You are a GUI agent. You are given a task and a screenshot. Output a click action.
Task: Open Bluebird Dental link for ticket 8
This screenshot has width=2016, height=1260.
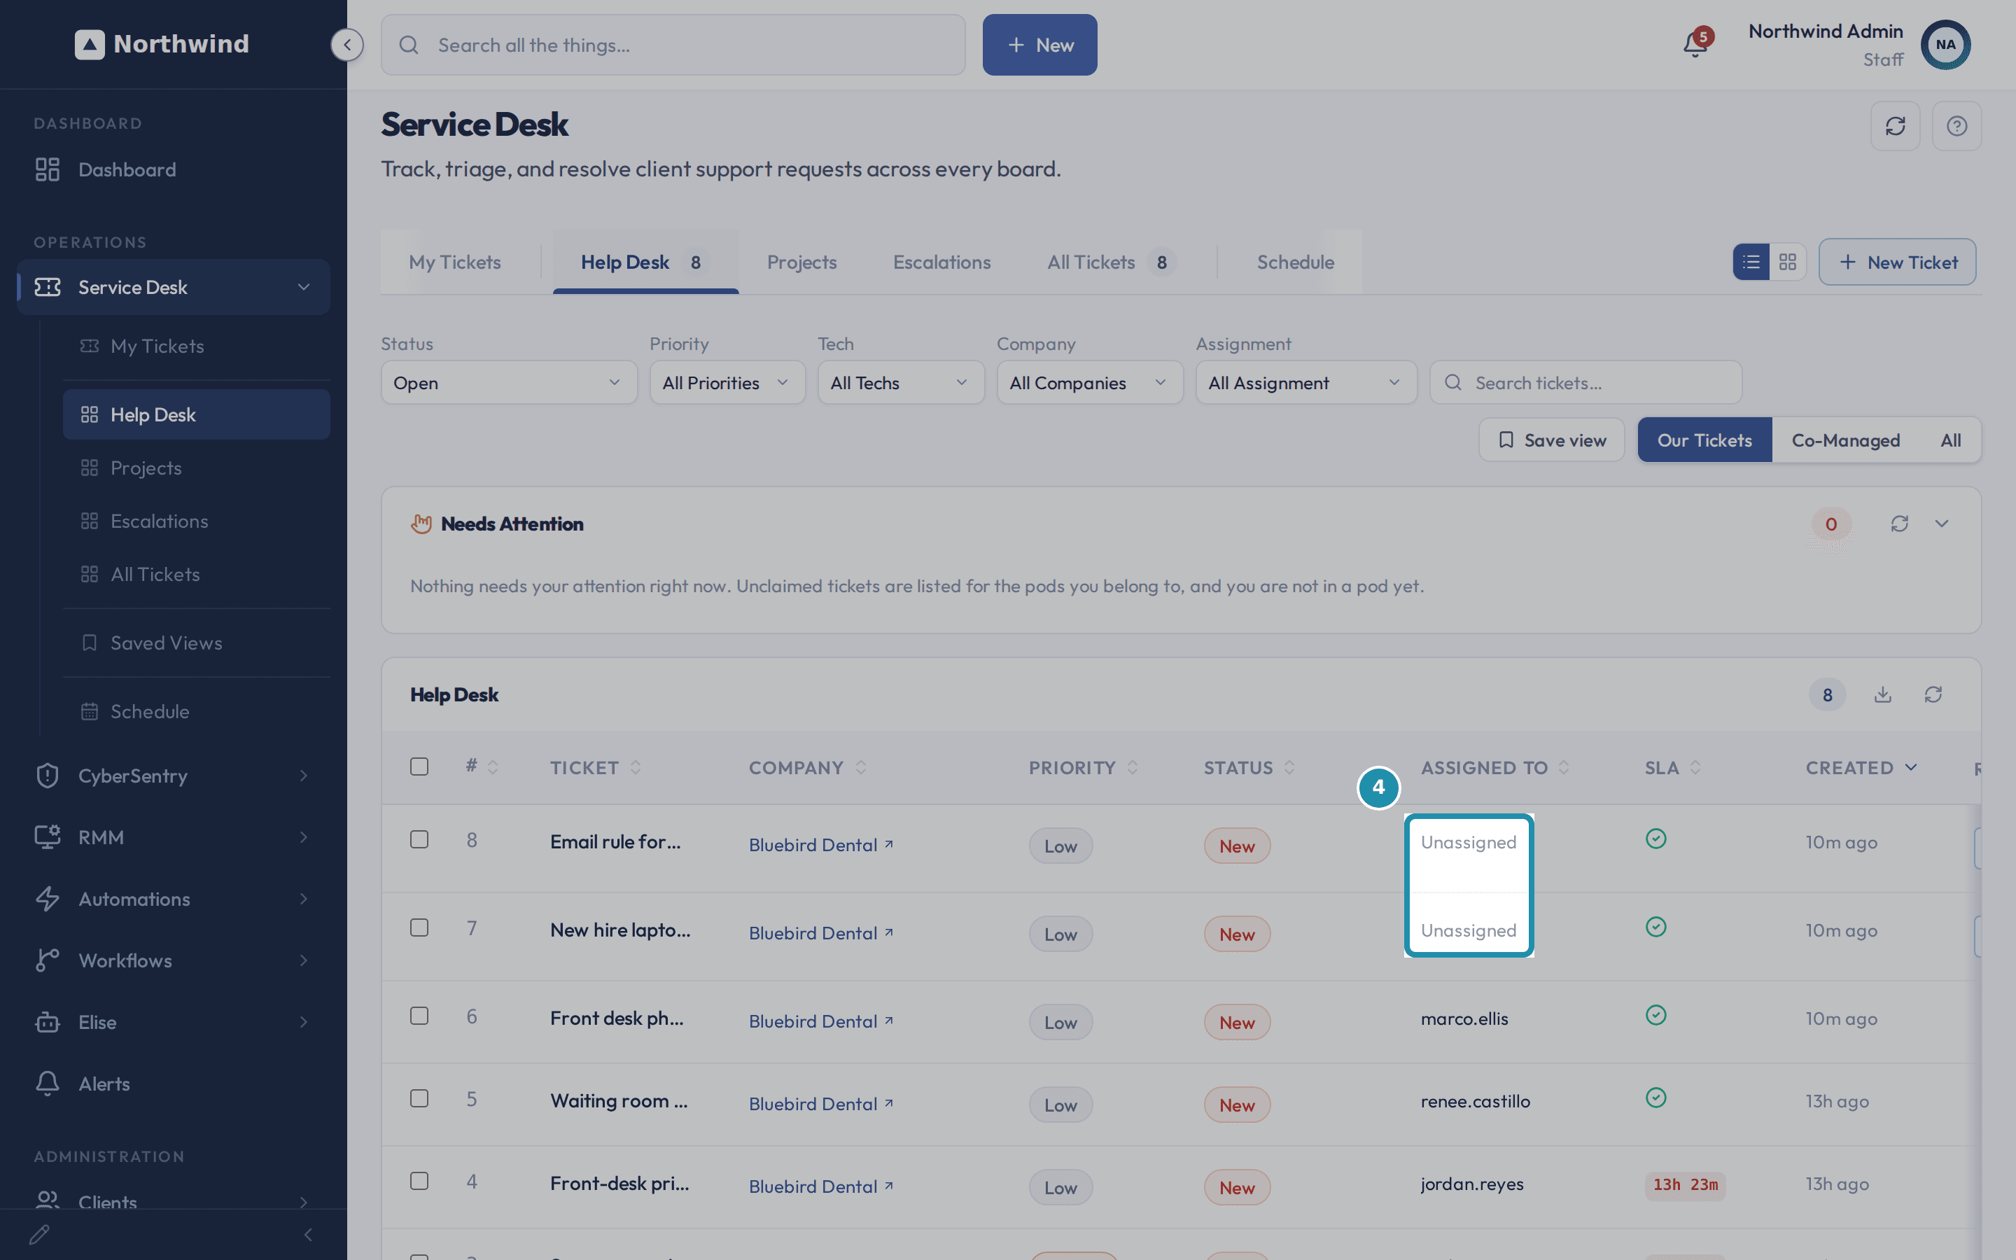coord(820,845)
